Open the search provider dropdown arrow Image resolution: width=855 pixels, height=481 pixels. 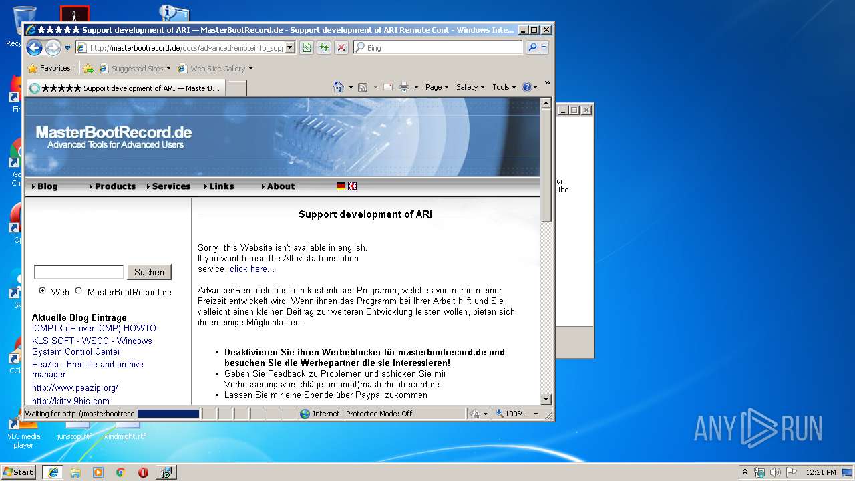point(544,47)
